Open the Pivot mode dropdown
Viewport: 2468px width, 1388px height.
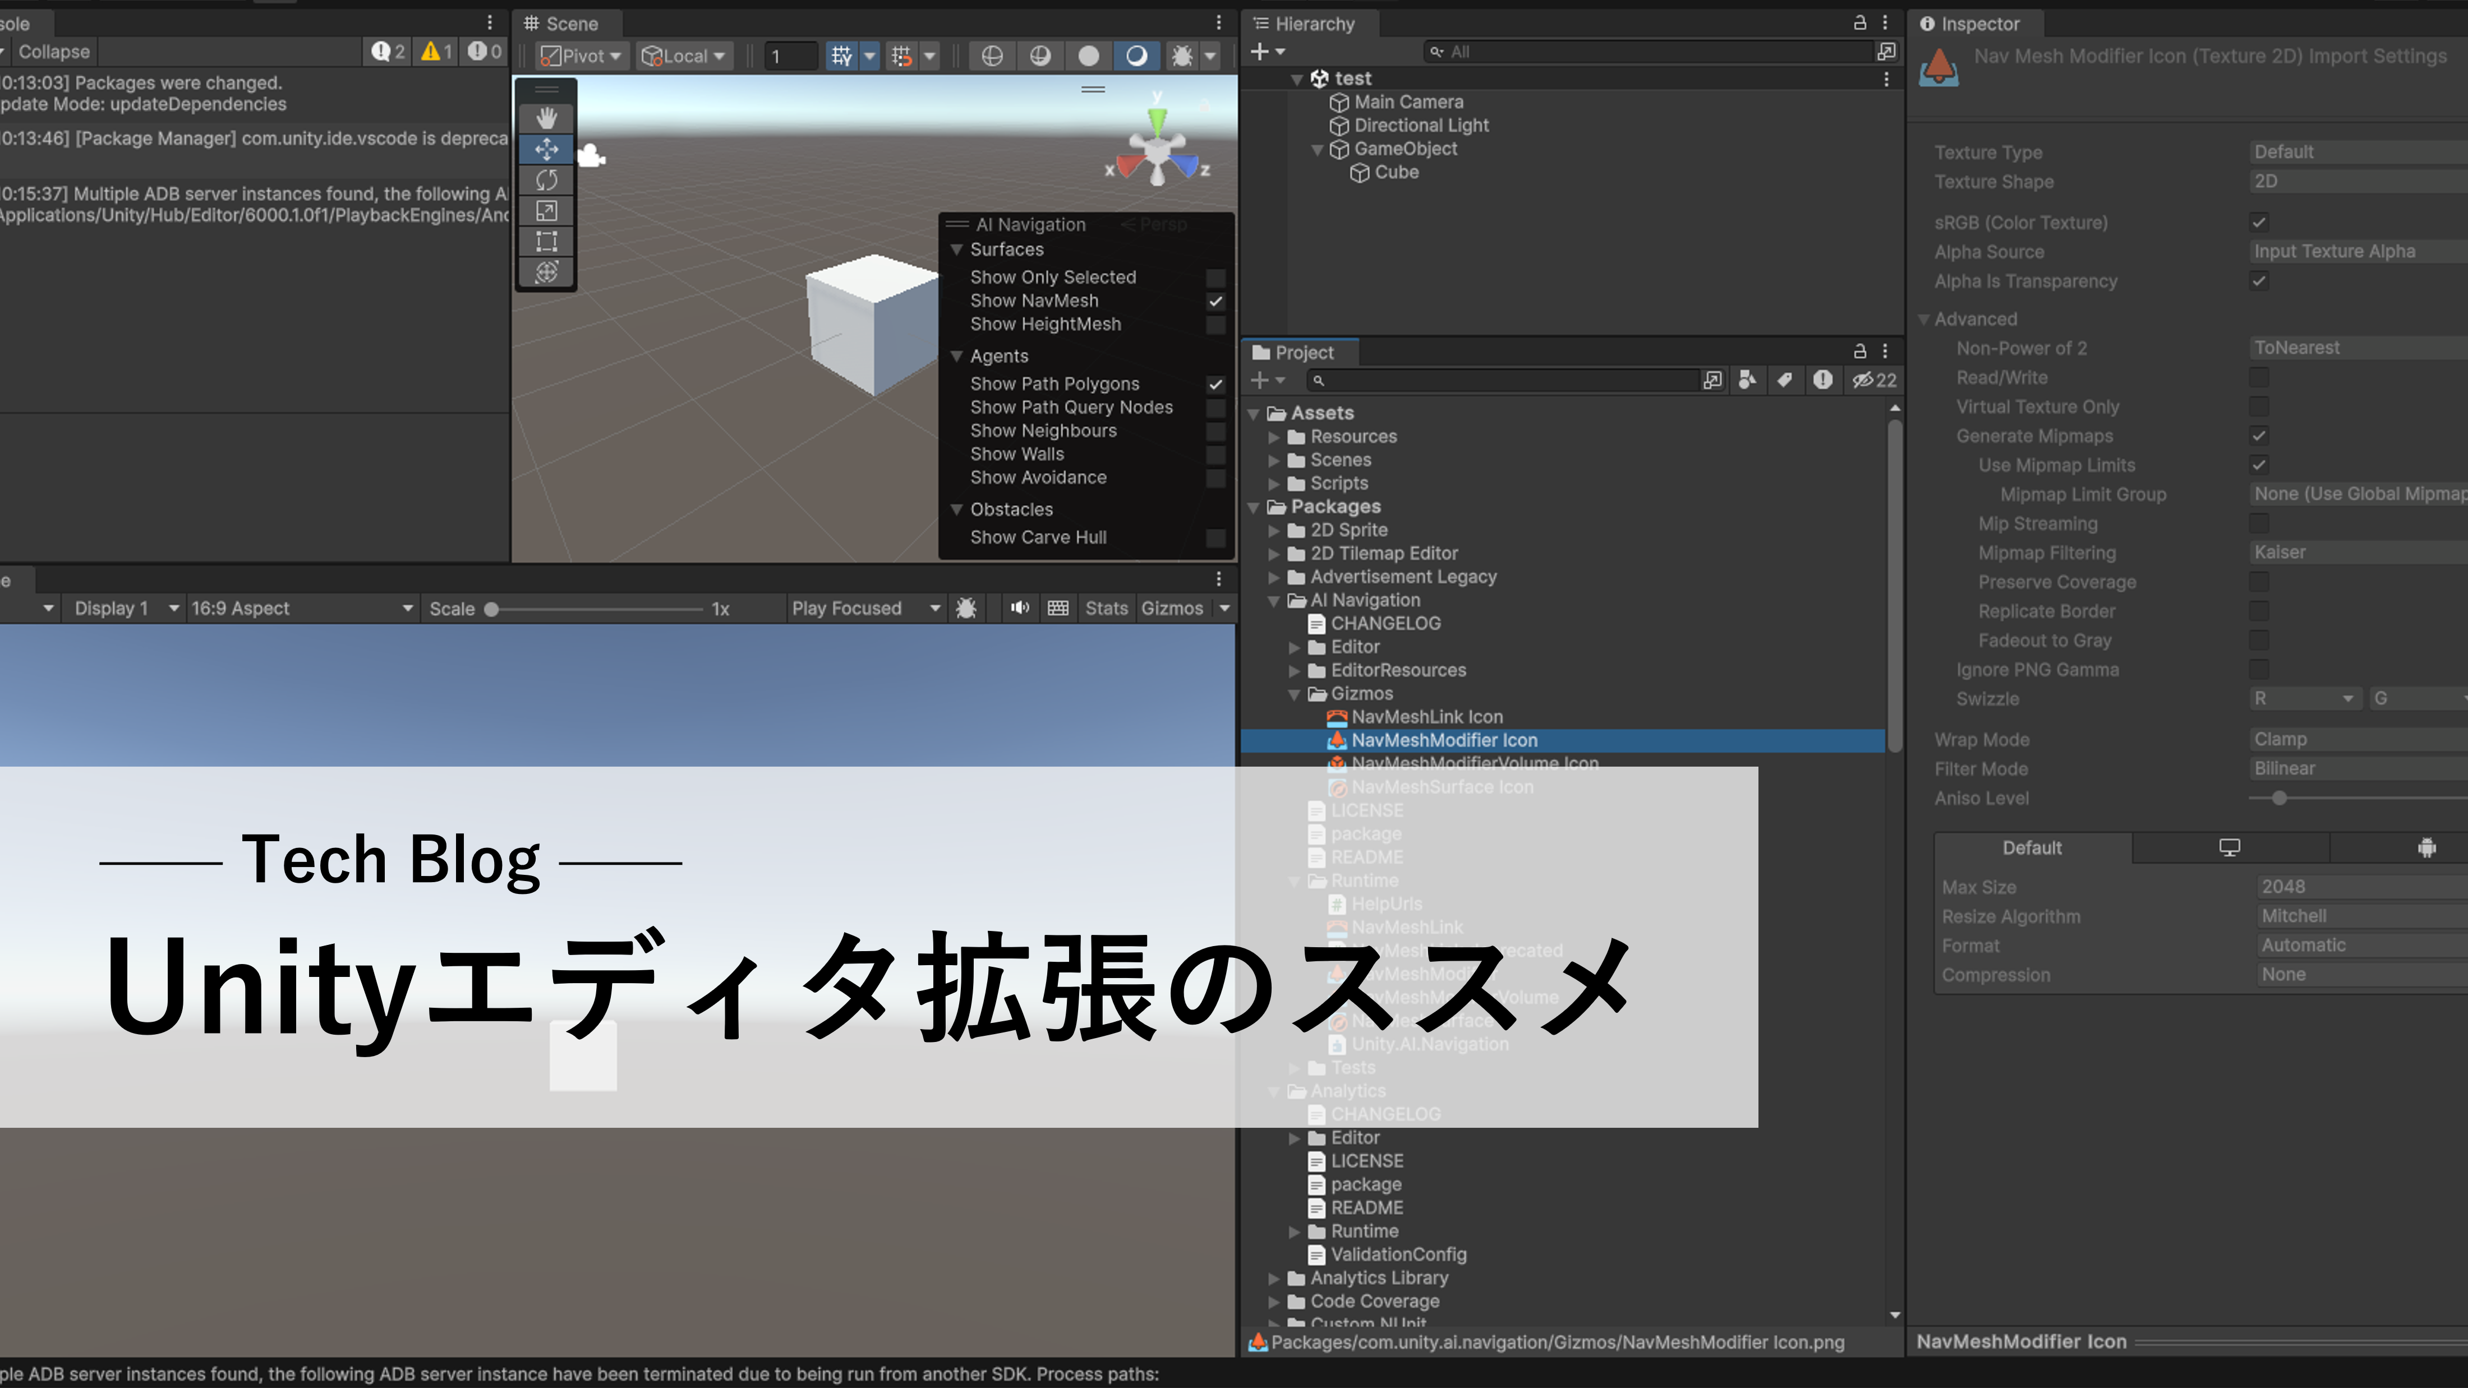[x=581, y=56]
